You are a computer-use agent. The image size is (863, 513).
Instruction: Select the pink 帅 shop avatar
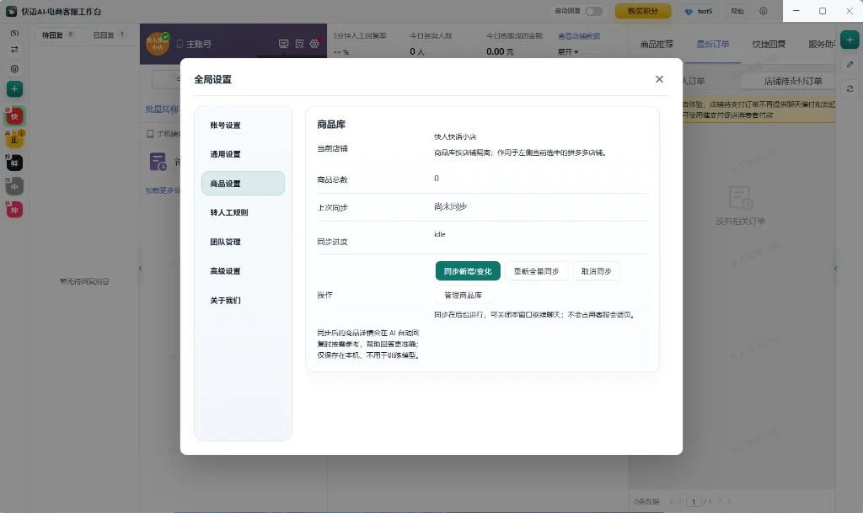pos(14,210)
